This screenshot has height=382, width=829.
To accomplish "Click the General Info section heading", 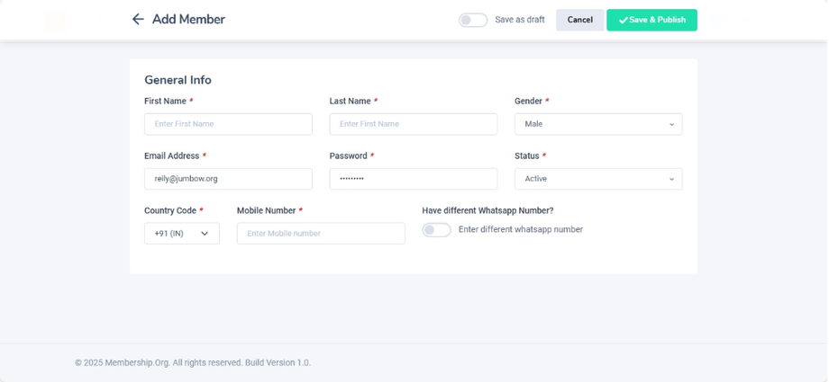I will tap(178, 80).
